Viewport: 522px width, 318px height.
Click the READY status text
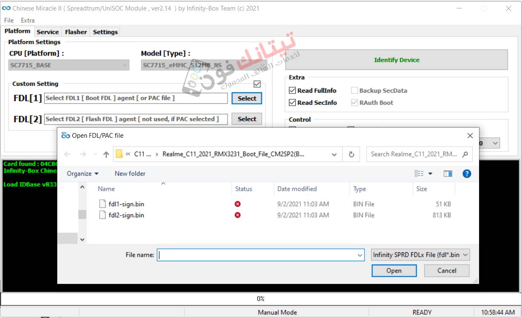[x=422, y=312]
